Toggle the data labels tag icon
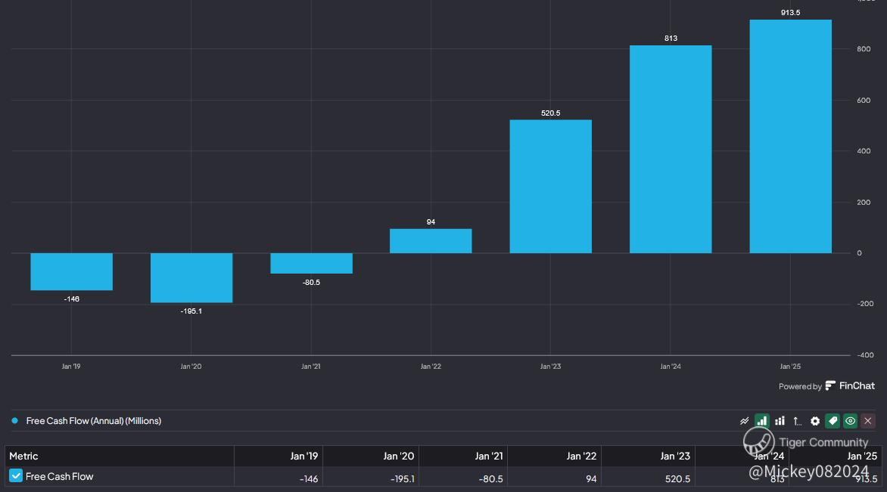The height and width of the screenshot is (492, 887). click(x=833, y=421)
